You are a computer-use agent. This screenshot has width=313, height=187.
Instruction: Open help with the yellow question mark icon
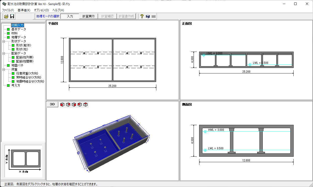tap(142, 16)
